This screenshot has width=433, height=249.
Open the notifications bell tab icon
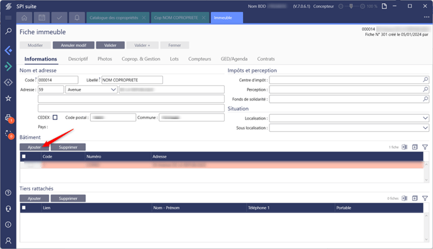(x=77, y=18)
